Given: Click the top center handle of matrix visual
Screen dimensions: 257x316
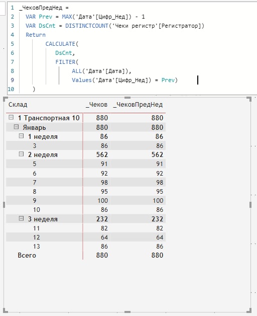Looking at the screenshot, I should 127,98.
